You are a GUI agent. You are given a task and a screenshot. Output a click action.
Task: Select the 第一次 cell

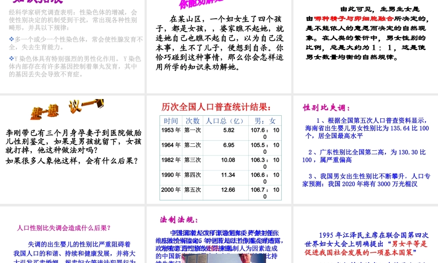(x=192, y=133)
